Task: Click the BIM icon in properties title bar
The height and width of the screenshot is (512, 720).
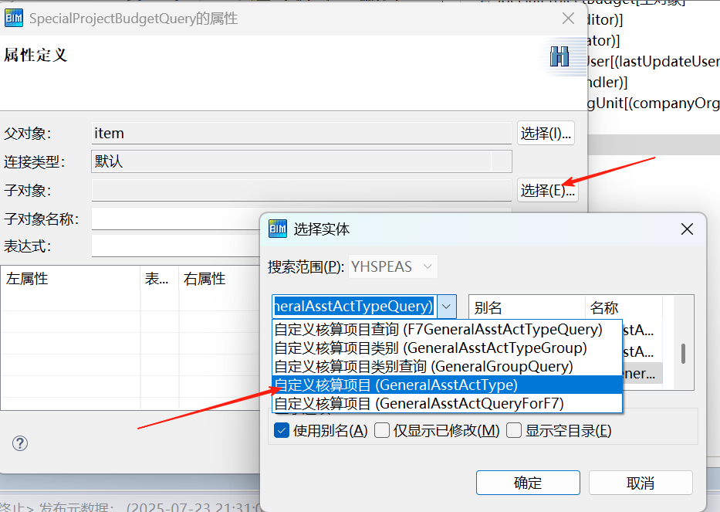Action: pyautogui.click(x=14, y=18)
